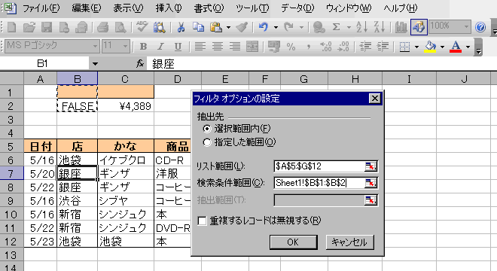Open the 表示 menu
497x271 pixels.
(128, 8)
